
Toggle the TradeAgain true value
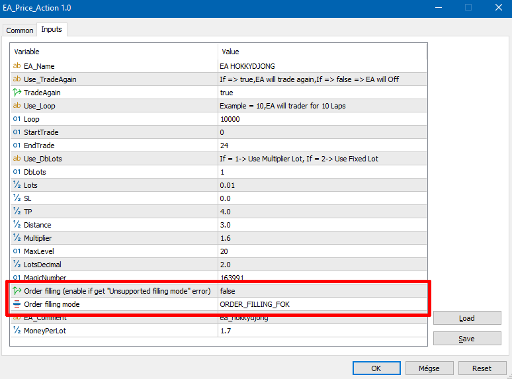coord(322,93)
